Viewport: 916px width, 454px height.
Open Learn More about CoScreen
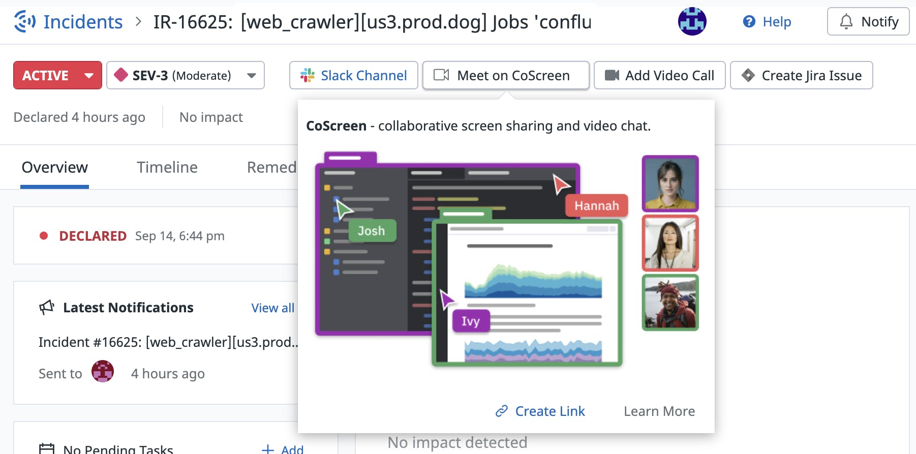[x=659, y=411]
